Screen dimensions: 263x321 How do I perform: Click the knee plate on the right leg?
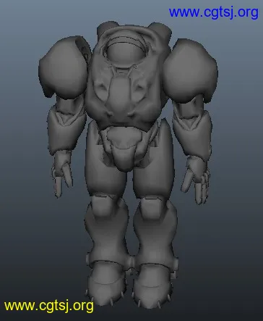(x=152, y=207)
